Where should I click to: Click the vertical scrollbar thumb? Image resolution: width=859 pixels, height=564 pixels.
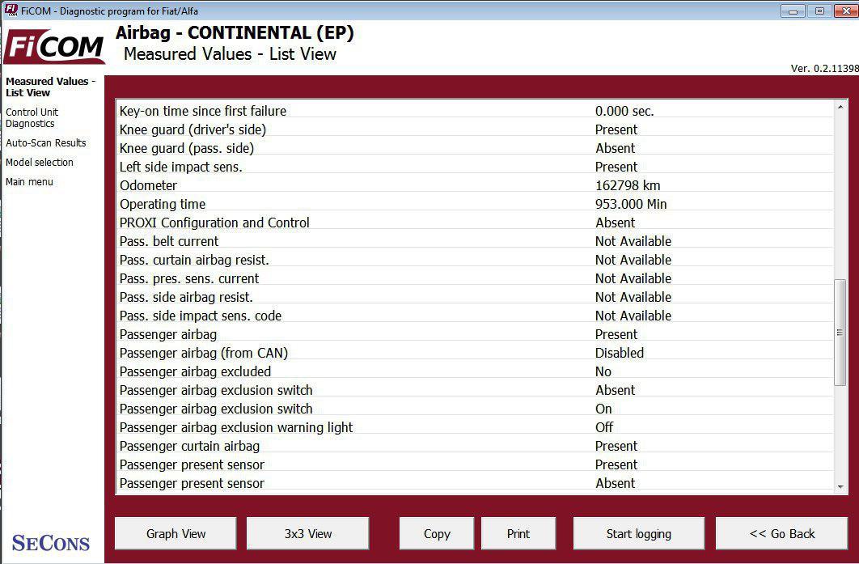pyautogui.click(x=840, y=332)
